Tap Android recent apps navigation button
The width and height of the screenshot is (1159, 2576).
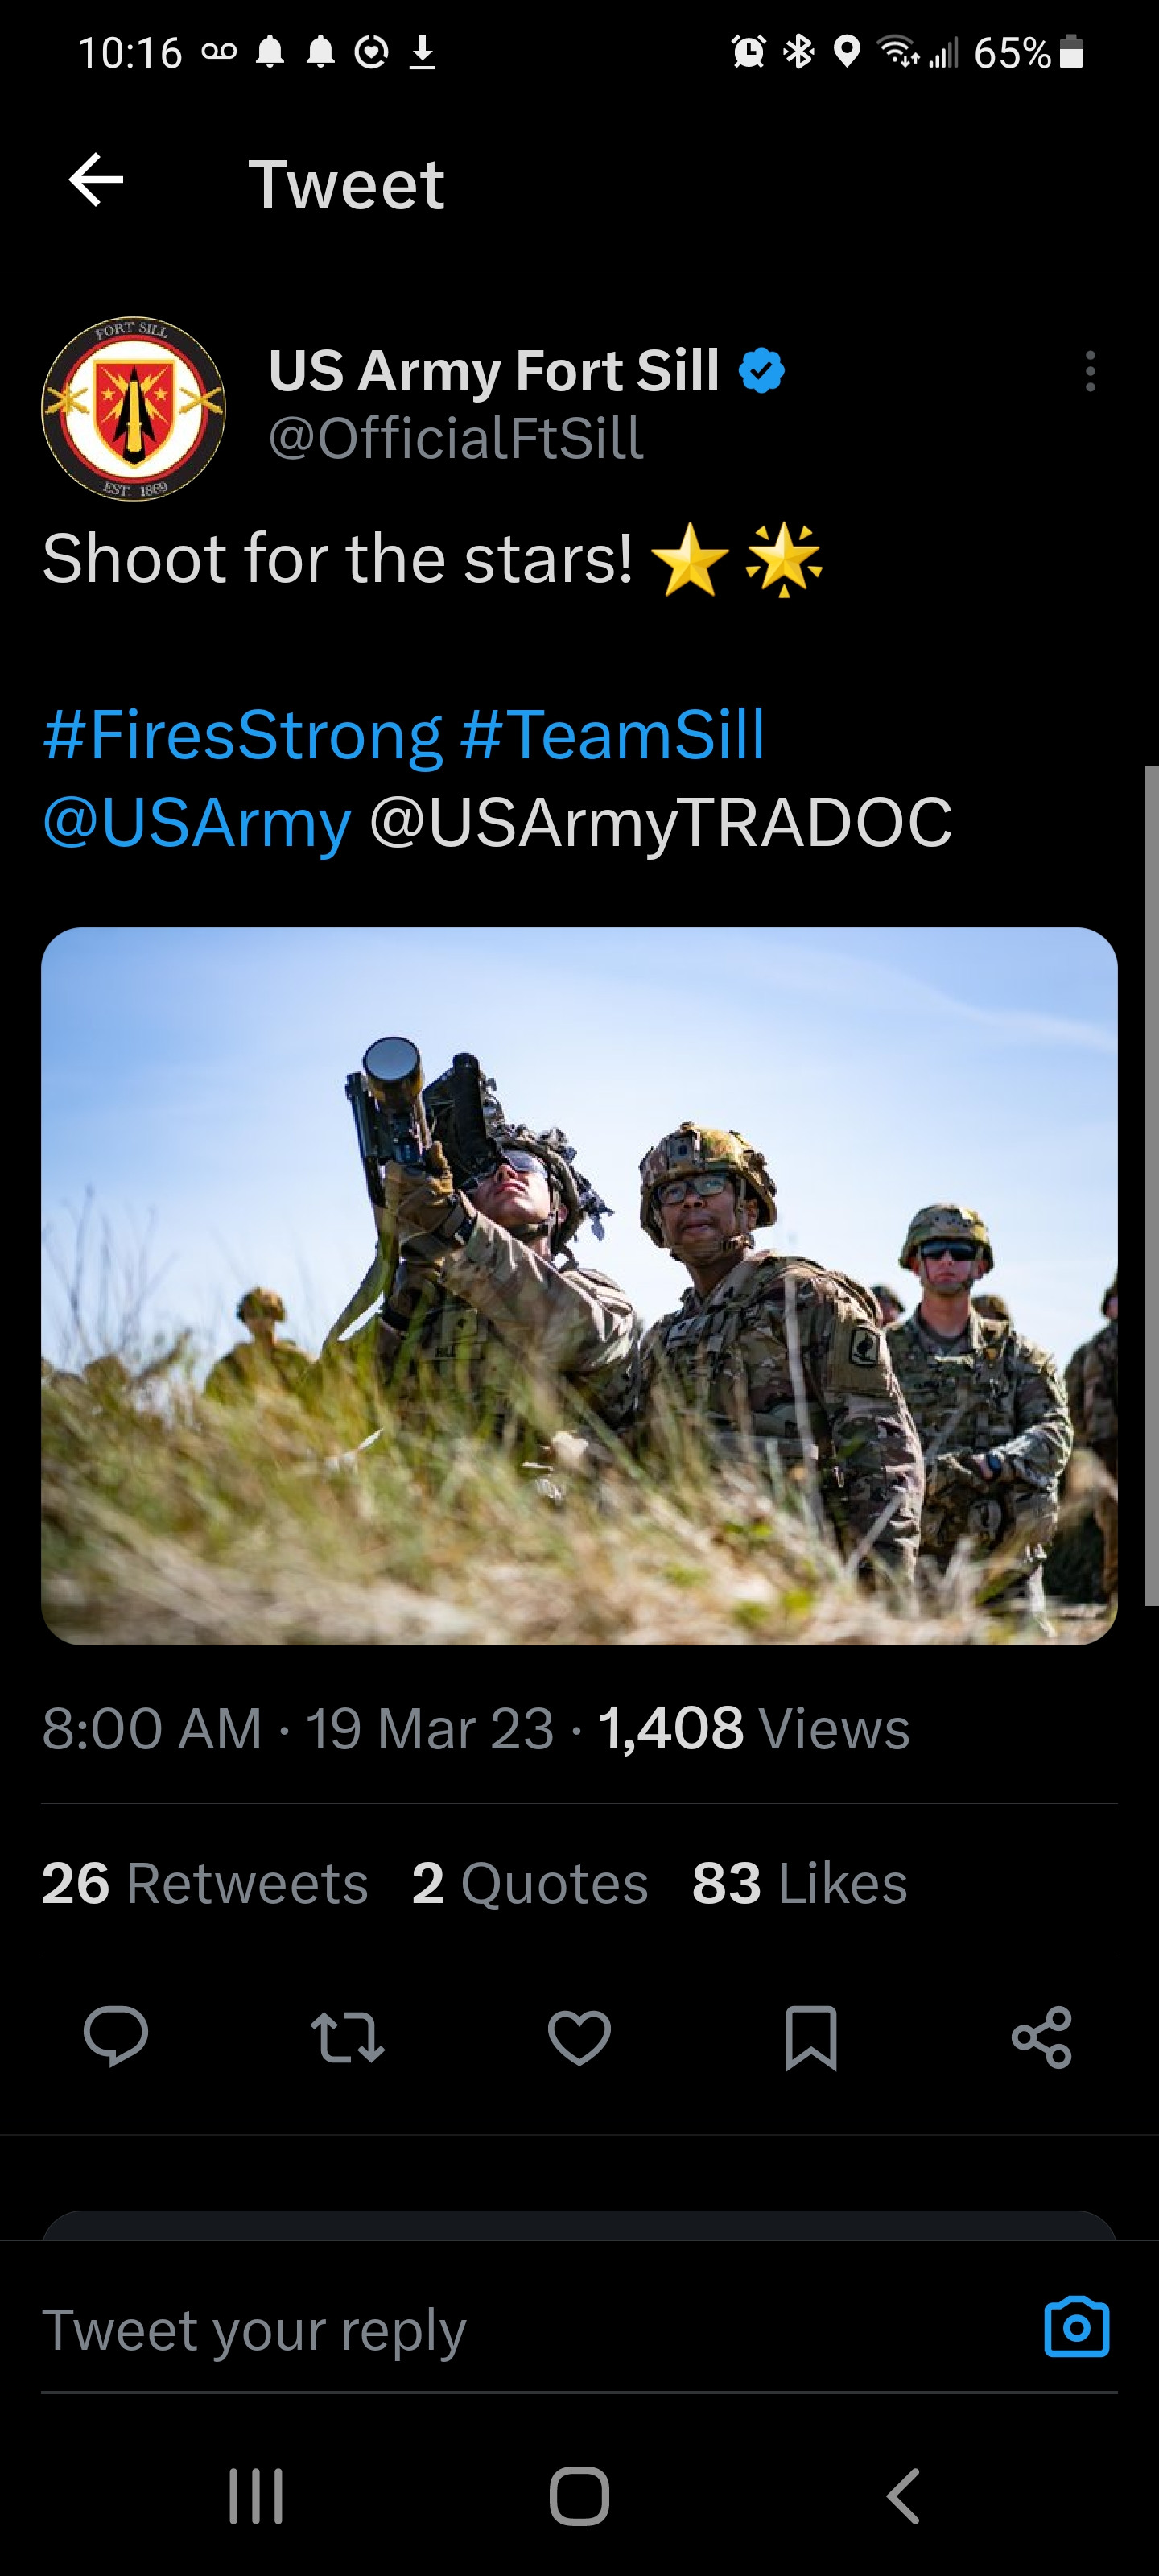256,2496
